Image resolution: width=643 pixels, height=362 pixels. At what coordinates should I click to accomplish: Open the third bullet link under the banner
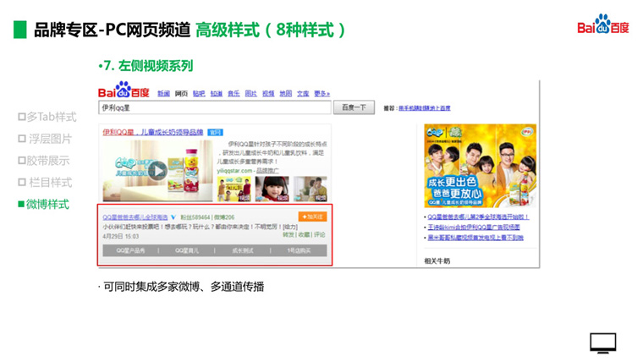(x=475, y=238)
